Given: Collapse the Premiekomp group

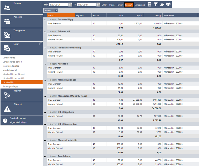Looking at the screenshot, I should coord(45,157).
